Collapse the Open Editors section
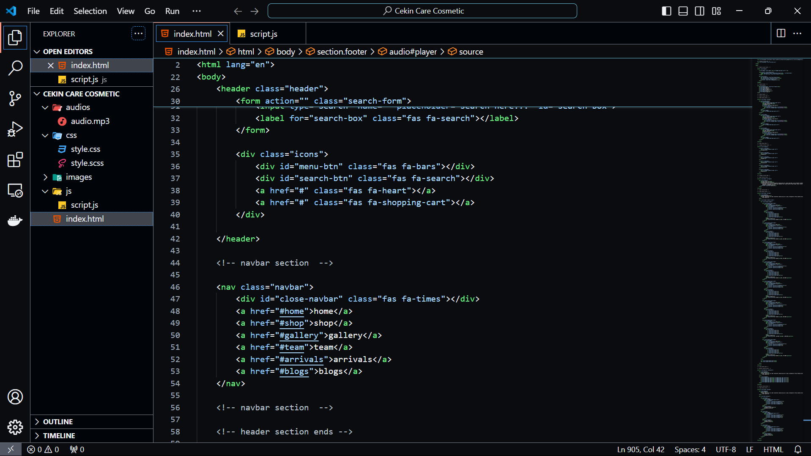811x456 pixels. [x=92, y=52]
